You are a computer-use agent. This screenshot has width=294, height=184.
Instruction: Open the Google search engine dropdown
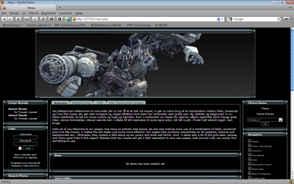click(231, 19)
